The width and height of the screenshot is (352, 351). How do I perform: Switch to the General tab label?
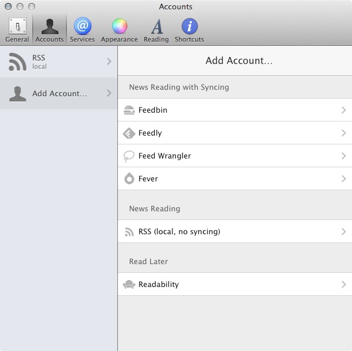[17, 39]
